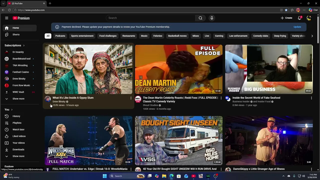320x180 pixels.
Task: Open a new browser tab
Action: 50,3
